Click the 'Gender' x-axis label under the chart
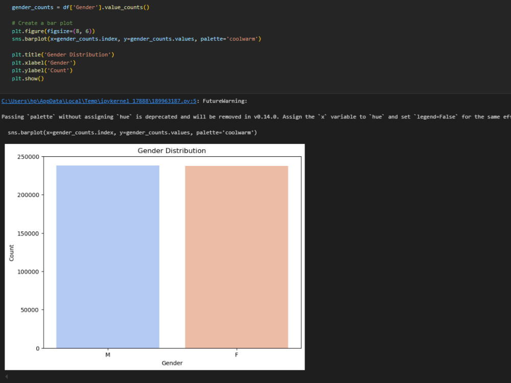This screenshot has height=383, width=511. [172, 363]
